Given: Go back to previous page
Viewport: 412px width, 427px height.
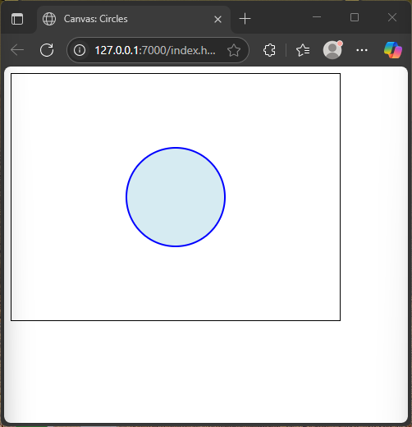Looking at the screenshot, I should pos(17,50).
